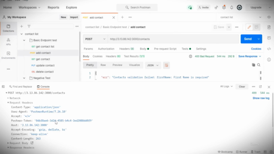Open the notifications bell

[232, 8]
